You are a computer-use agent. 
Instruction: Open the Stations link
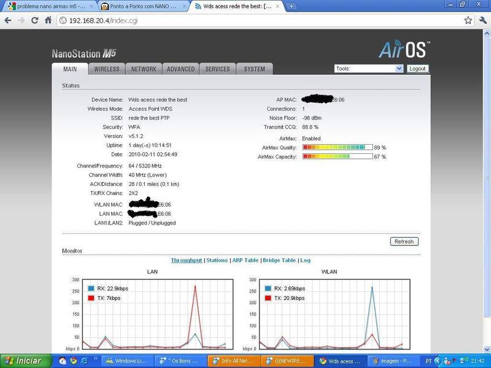tap(217, 260)
